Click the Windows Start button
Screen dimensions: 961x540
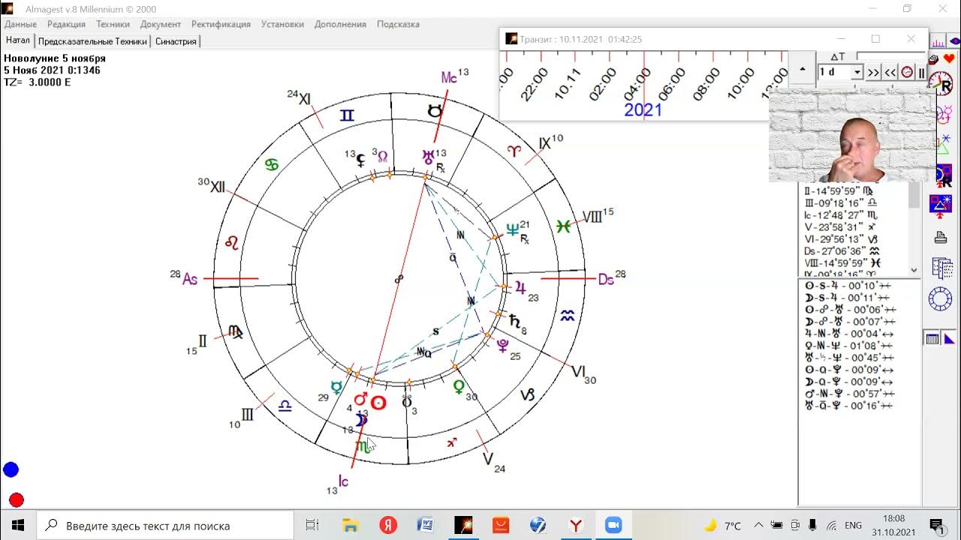pos(18,525)
